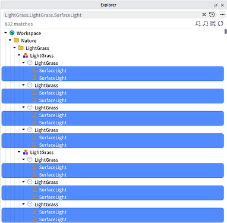Select the LightGrass folder row
227x223 pixels.
click(x=113, y=48)
